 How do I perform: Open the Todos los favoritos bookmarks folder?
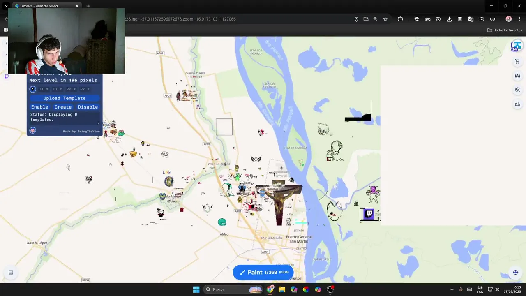pos(505,30)
